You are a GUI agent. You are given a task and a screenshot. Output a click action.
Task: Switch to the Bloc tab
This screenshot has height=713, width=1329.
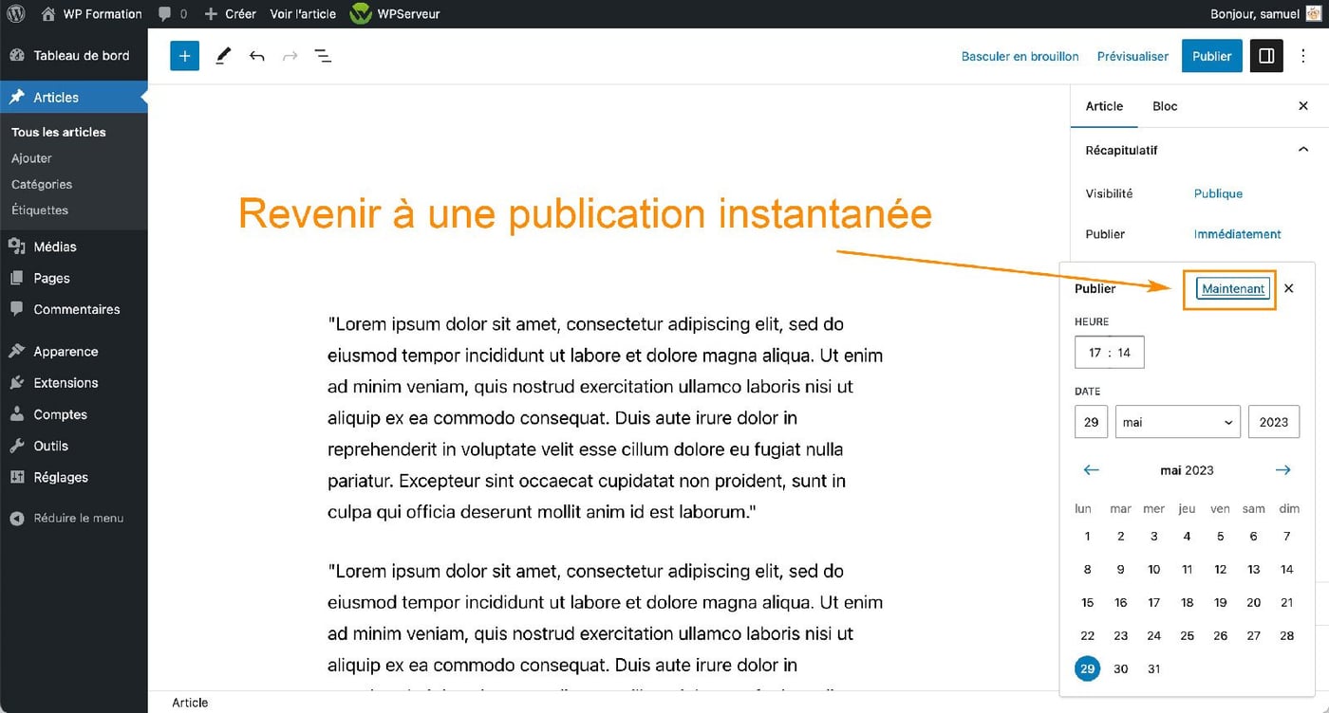[1164, 105]
